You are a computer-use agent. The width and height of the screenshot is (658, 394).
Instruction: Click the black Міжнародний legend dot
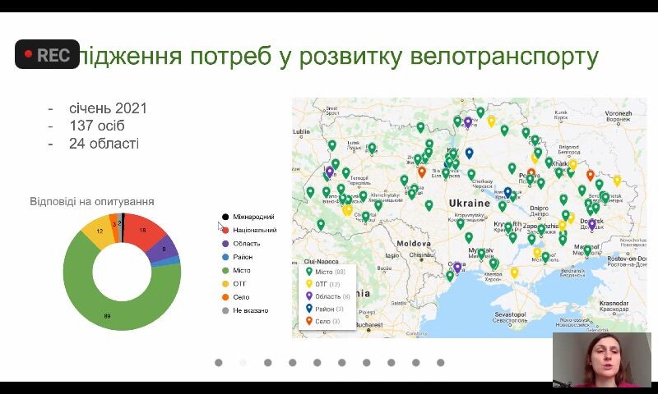click(x=225, y=217)
